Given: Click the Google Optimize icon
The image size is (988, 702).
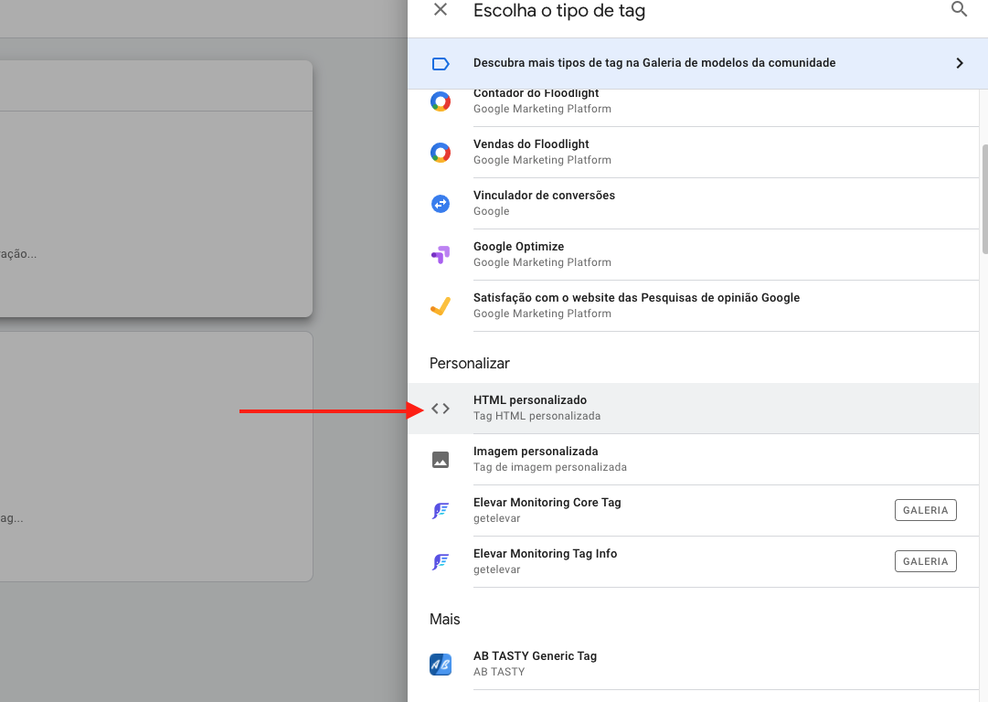Looking at the screenshot, I should [441, 255].
